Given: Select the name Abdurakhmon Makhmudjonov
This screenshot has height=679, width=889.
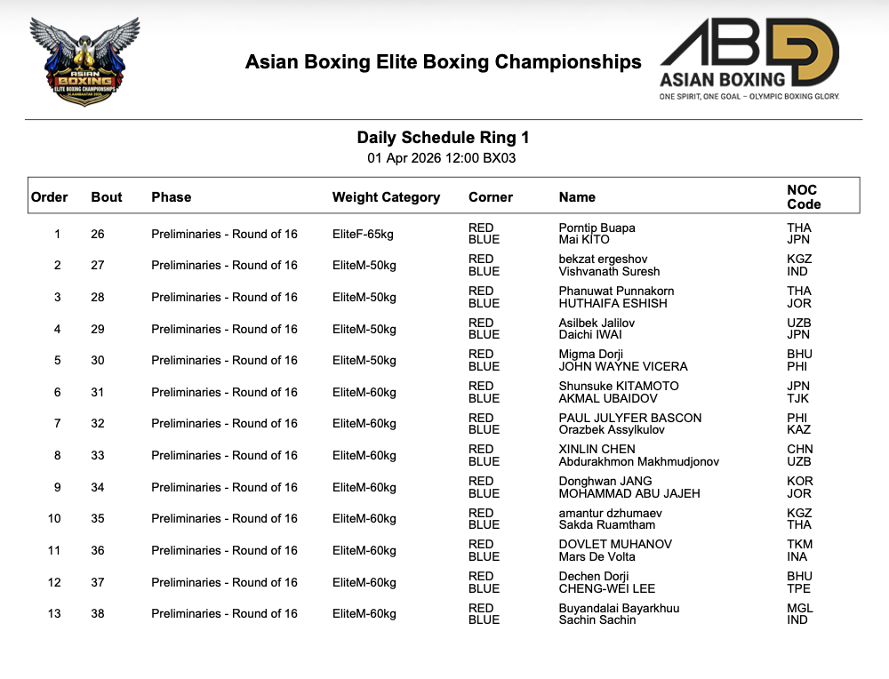Looking at the screenshot, I should coord(638,461).
